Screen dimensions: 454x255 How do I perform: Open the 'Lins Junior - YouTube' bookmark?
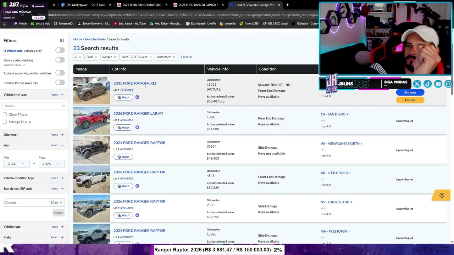point(130,24)
